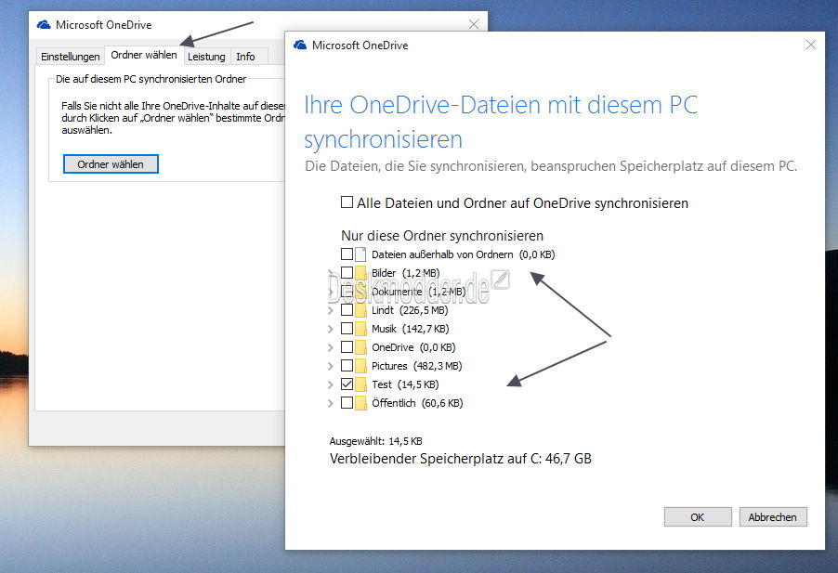Viewport: 838px width, 573px height.
Task: Select Bilder (1,2 MB) row label
Action: [406, 273]
